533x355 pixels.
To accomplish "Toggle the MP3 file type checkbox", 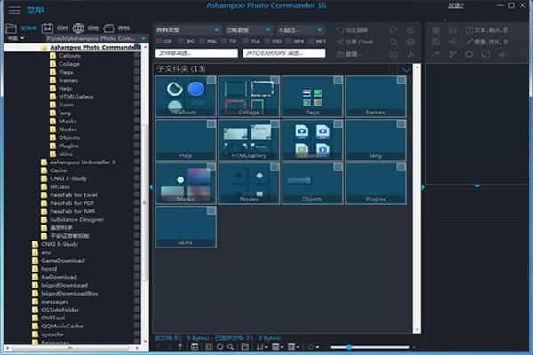I will pyautogui.click(x=312, y=42).
